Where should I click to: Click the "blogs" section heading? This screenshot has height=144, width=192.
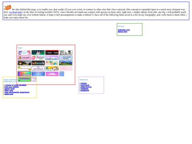[20, 48]
